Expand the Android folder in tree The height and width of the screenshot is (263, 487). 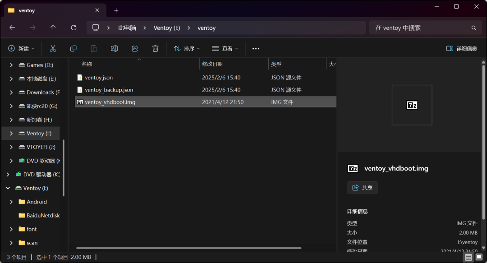coord(11,202)
